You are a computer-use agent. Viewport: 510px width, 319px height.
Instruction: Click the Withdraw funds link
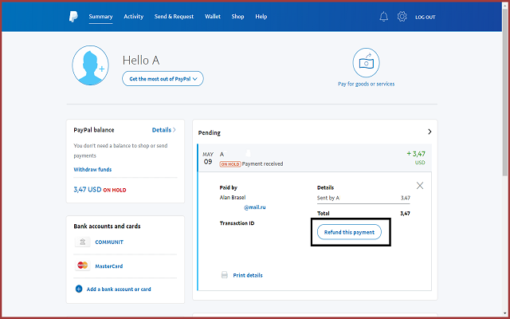91,170
